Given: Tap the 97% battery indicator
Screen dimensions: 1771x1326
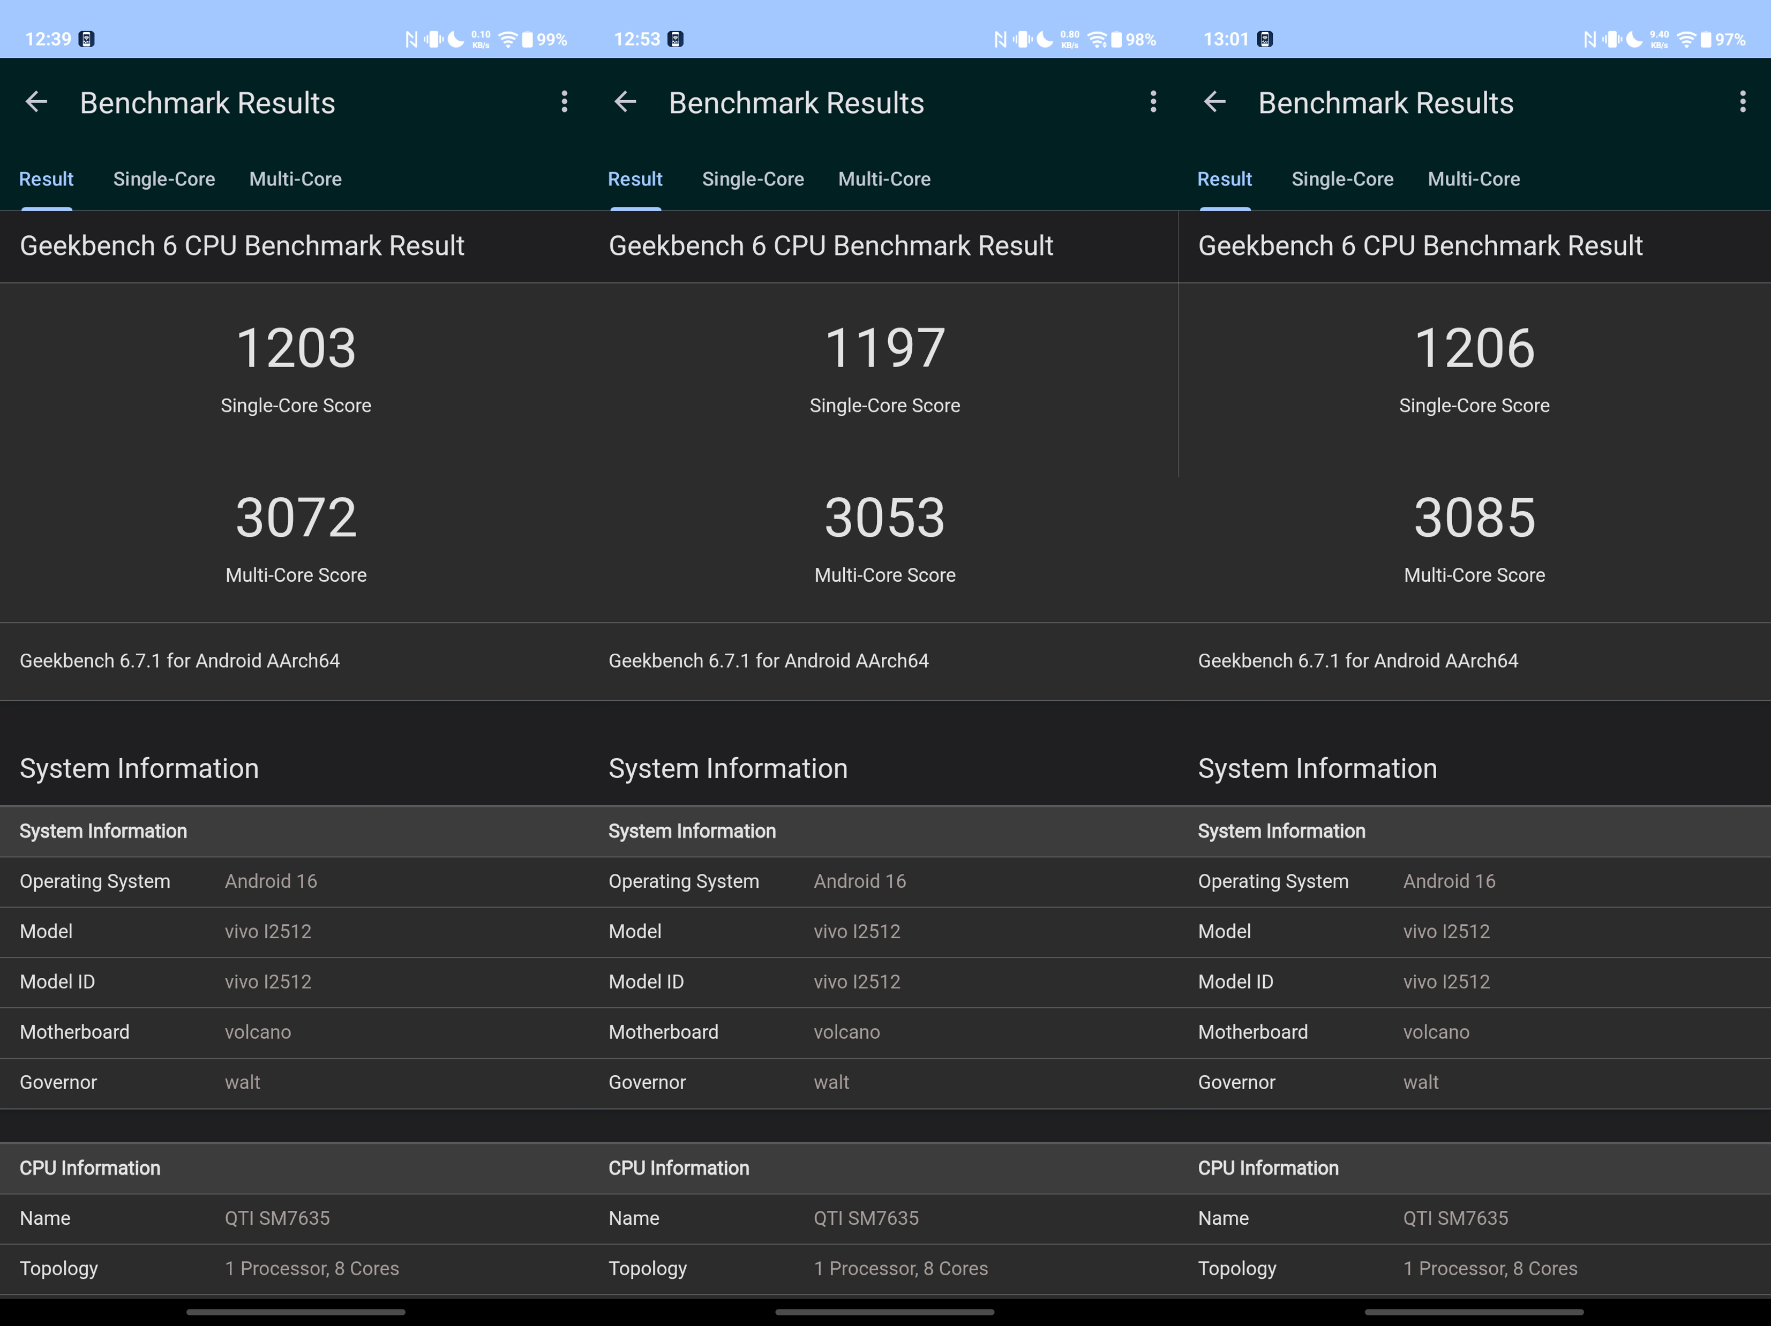Looking at the screenshot, I should 1723,39.
